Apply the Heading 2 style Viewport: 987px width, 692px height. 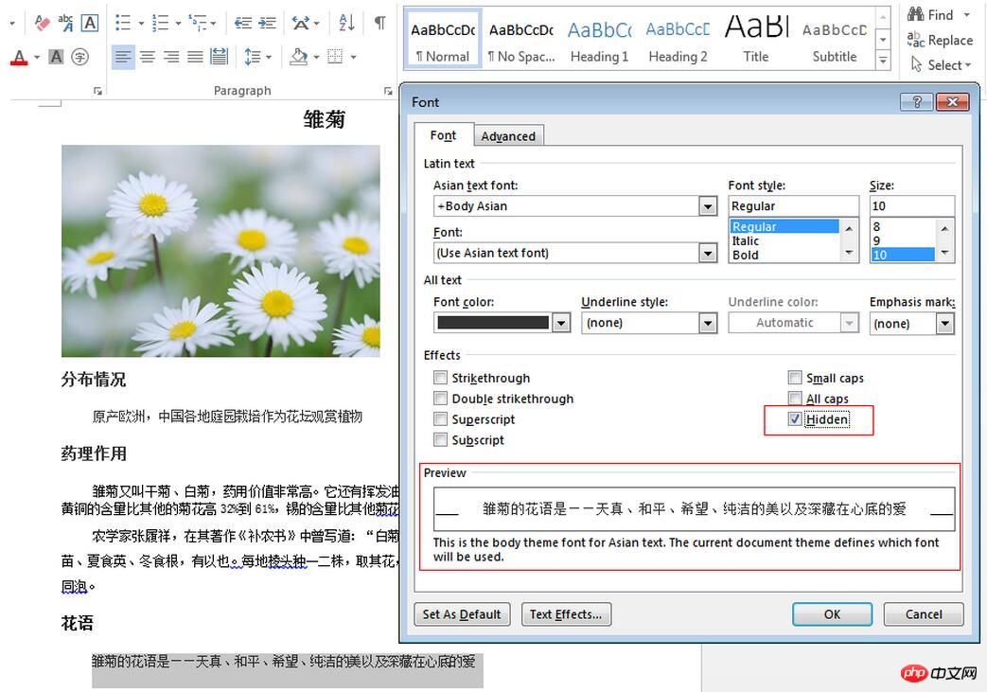pos(678,39)
